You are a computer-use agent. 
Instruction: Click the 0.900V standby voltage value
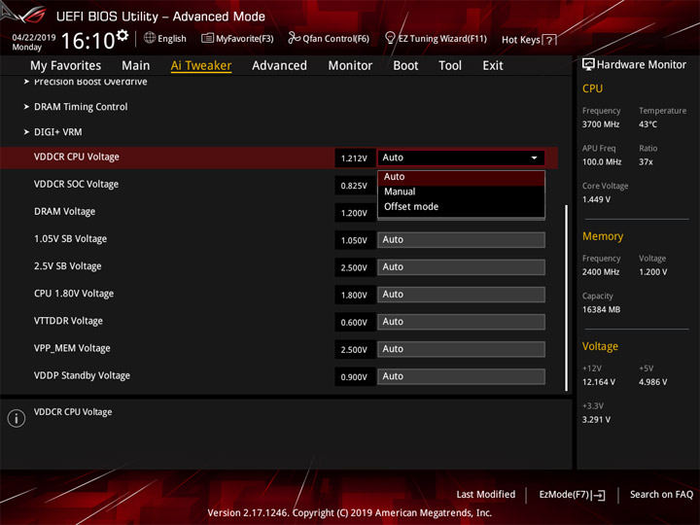[354, 377]
